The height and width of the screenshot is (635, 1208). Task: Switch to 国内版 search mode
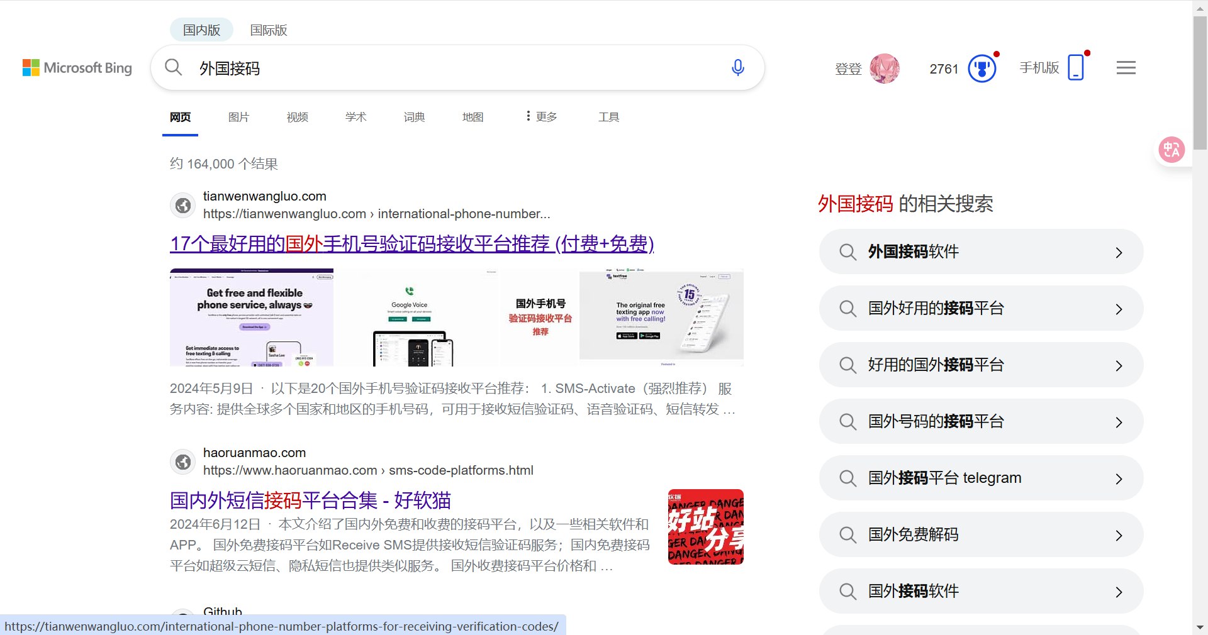(x=201, y=30)
